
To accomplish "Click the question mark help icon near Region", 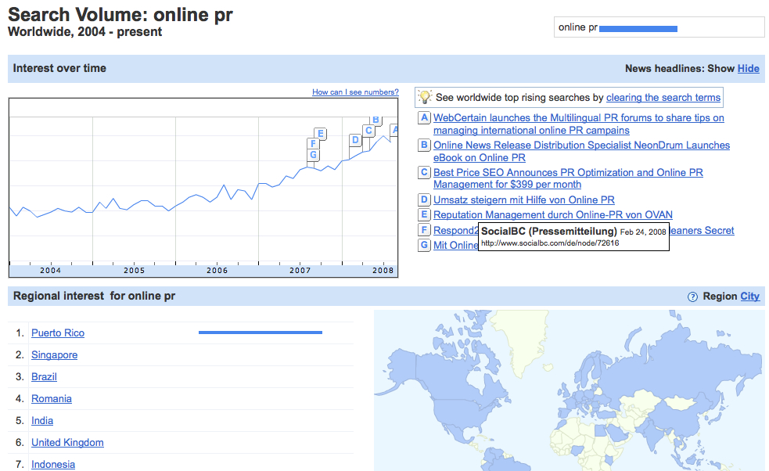I will tap(692, 297).
